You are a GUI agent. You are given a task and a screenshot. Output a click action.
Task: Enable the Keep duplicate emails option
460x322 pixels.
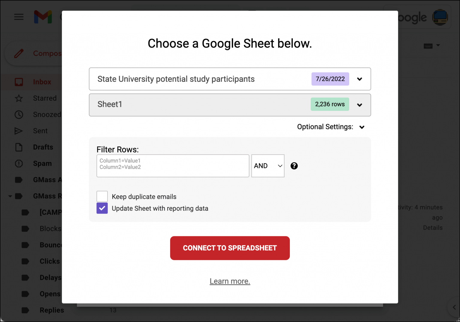coord(102,196)
